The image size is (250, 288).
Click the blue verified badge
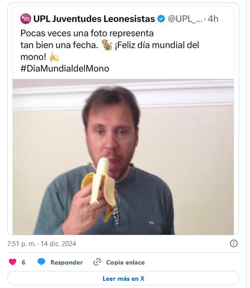pyautogui.click(x=161, y=19)
